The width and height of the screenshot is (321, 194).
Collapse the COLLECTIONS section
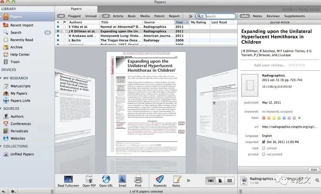(1, 146)
